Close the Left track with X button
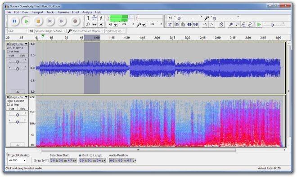297x177 pixels. click(8, 44)
